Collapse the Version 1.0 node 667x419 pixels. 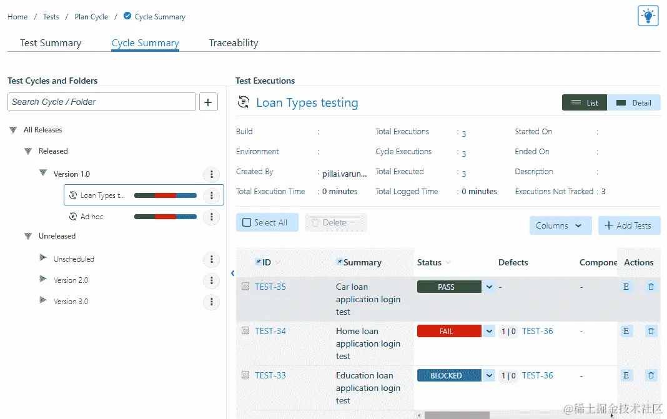[x=43, y=172]
